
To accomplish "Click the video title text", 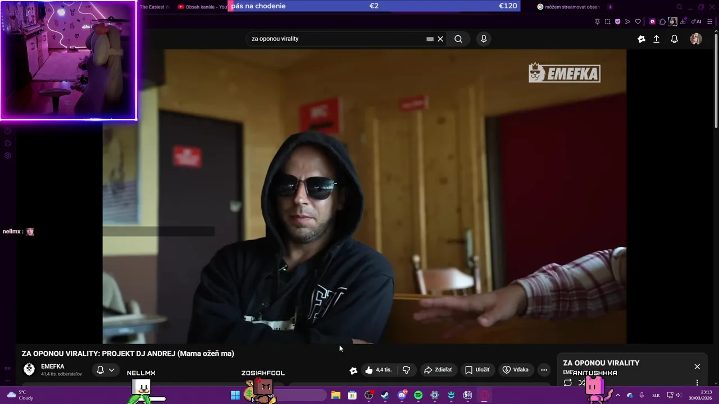I will [128, 353].
